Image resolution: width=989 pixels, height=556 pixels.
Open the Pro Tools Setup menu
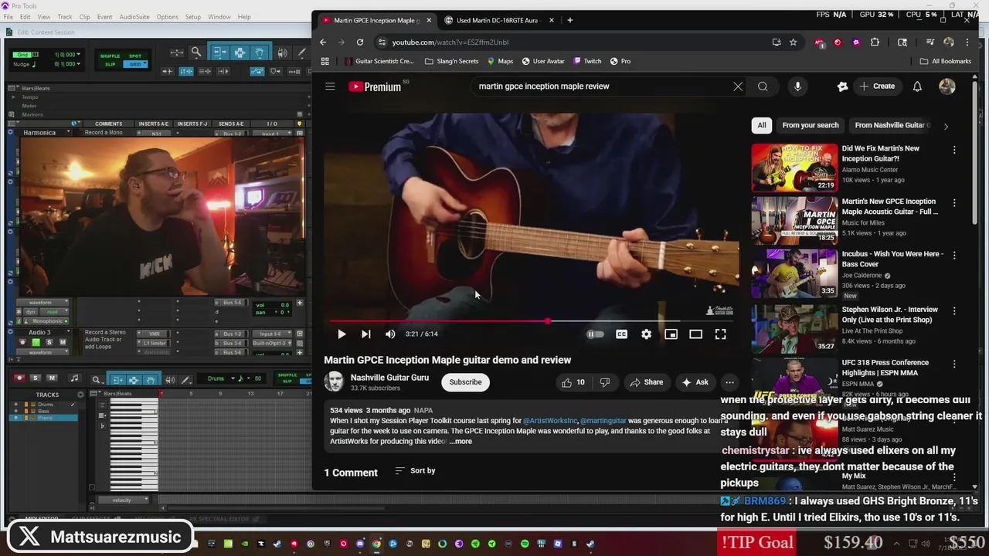coord(192,17)
